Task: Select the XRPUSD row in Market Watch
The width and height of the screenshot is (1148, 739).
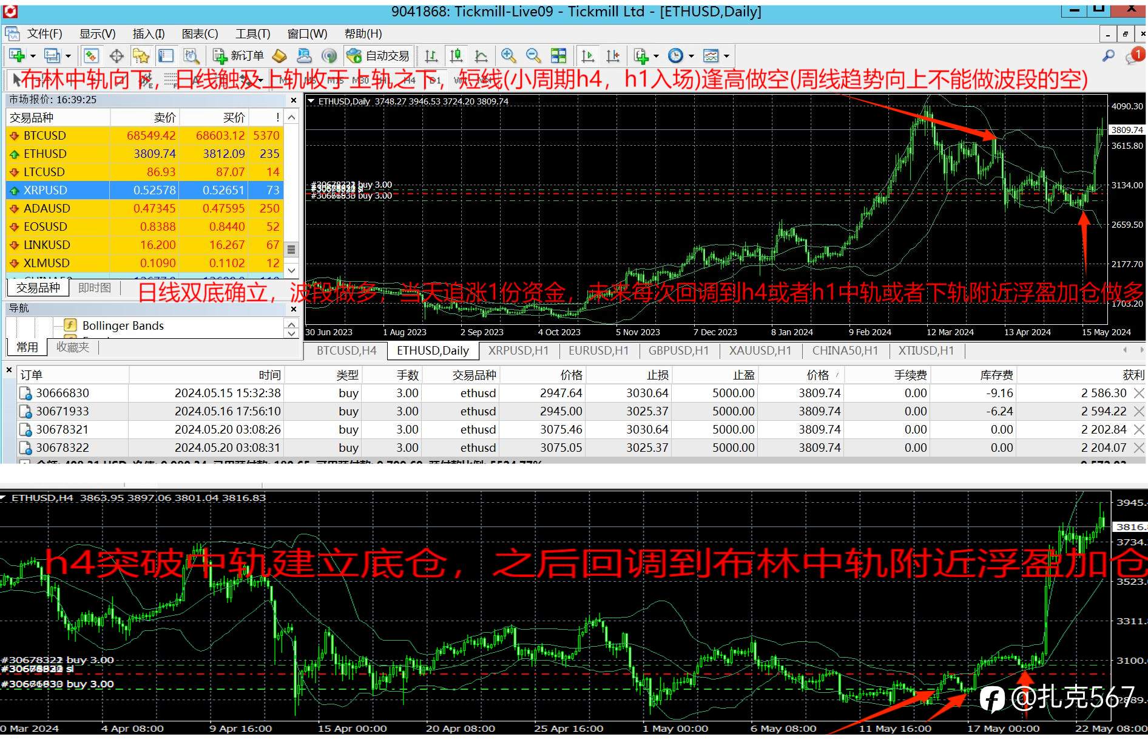Action: tap(144, 190)
